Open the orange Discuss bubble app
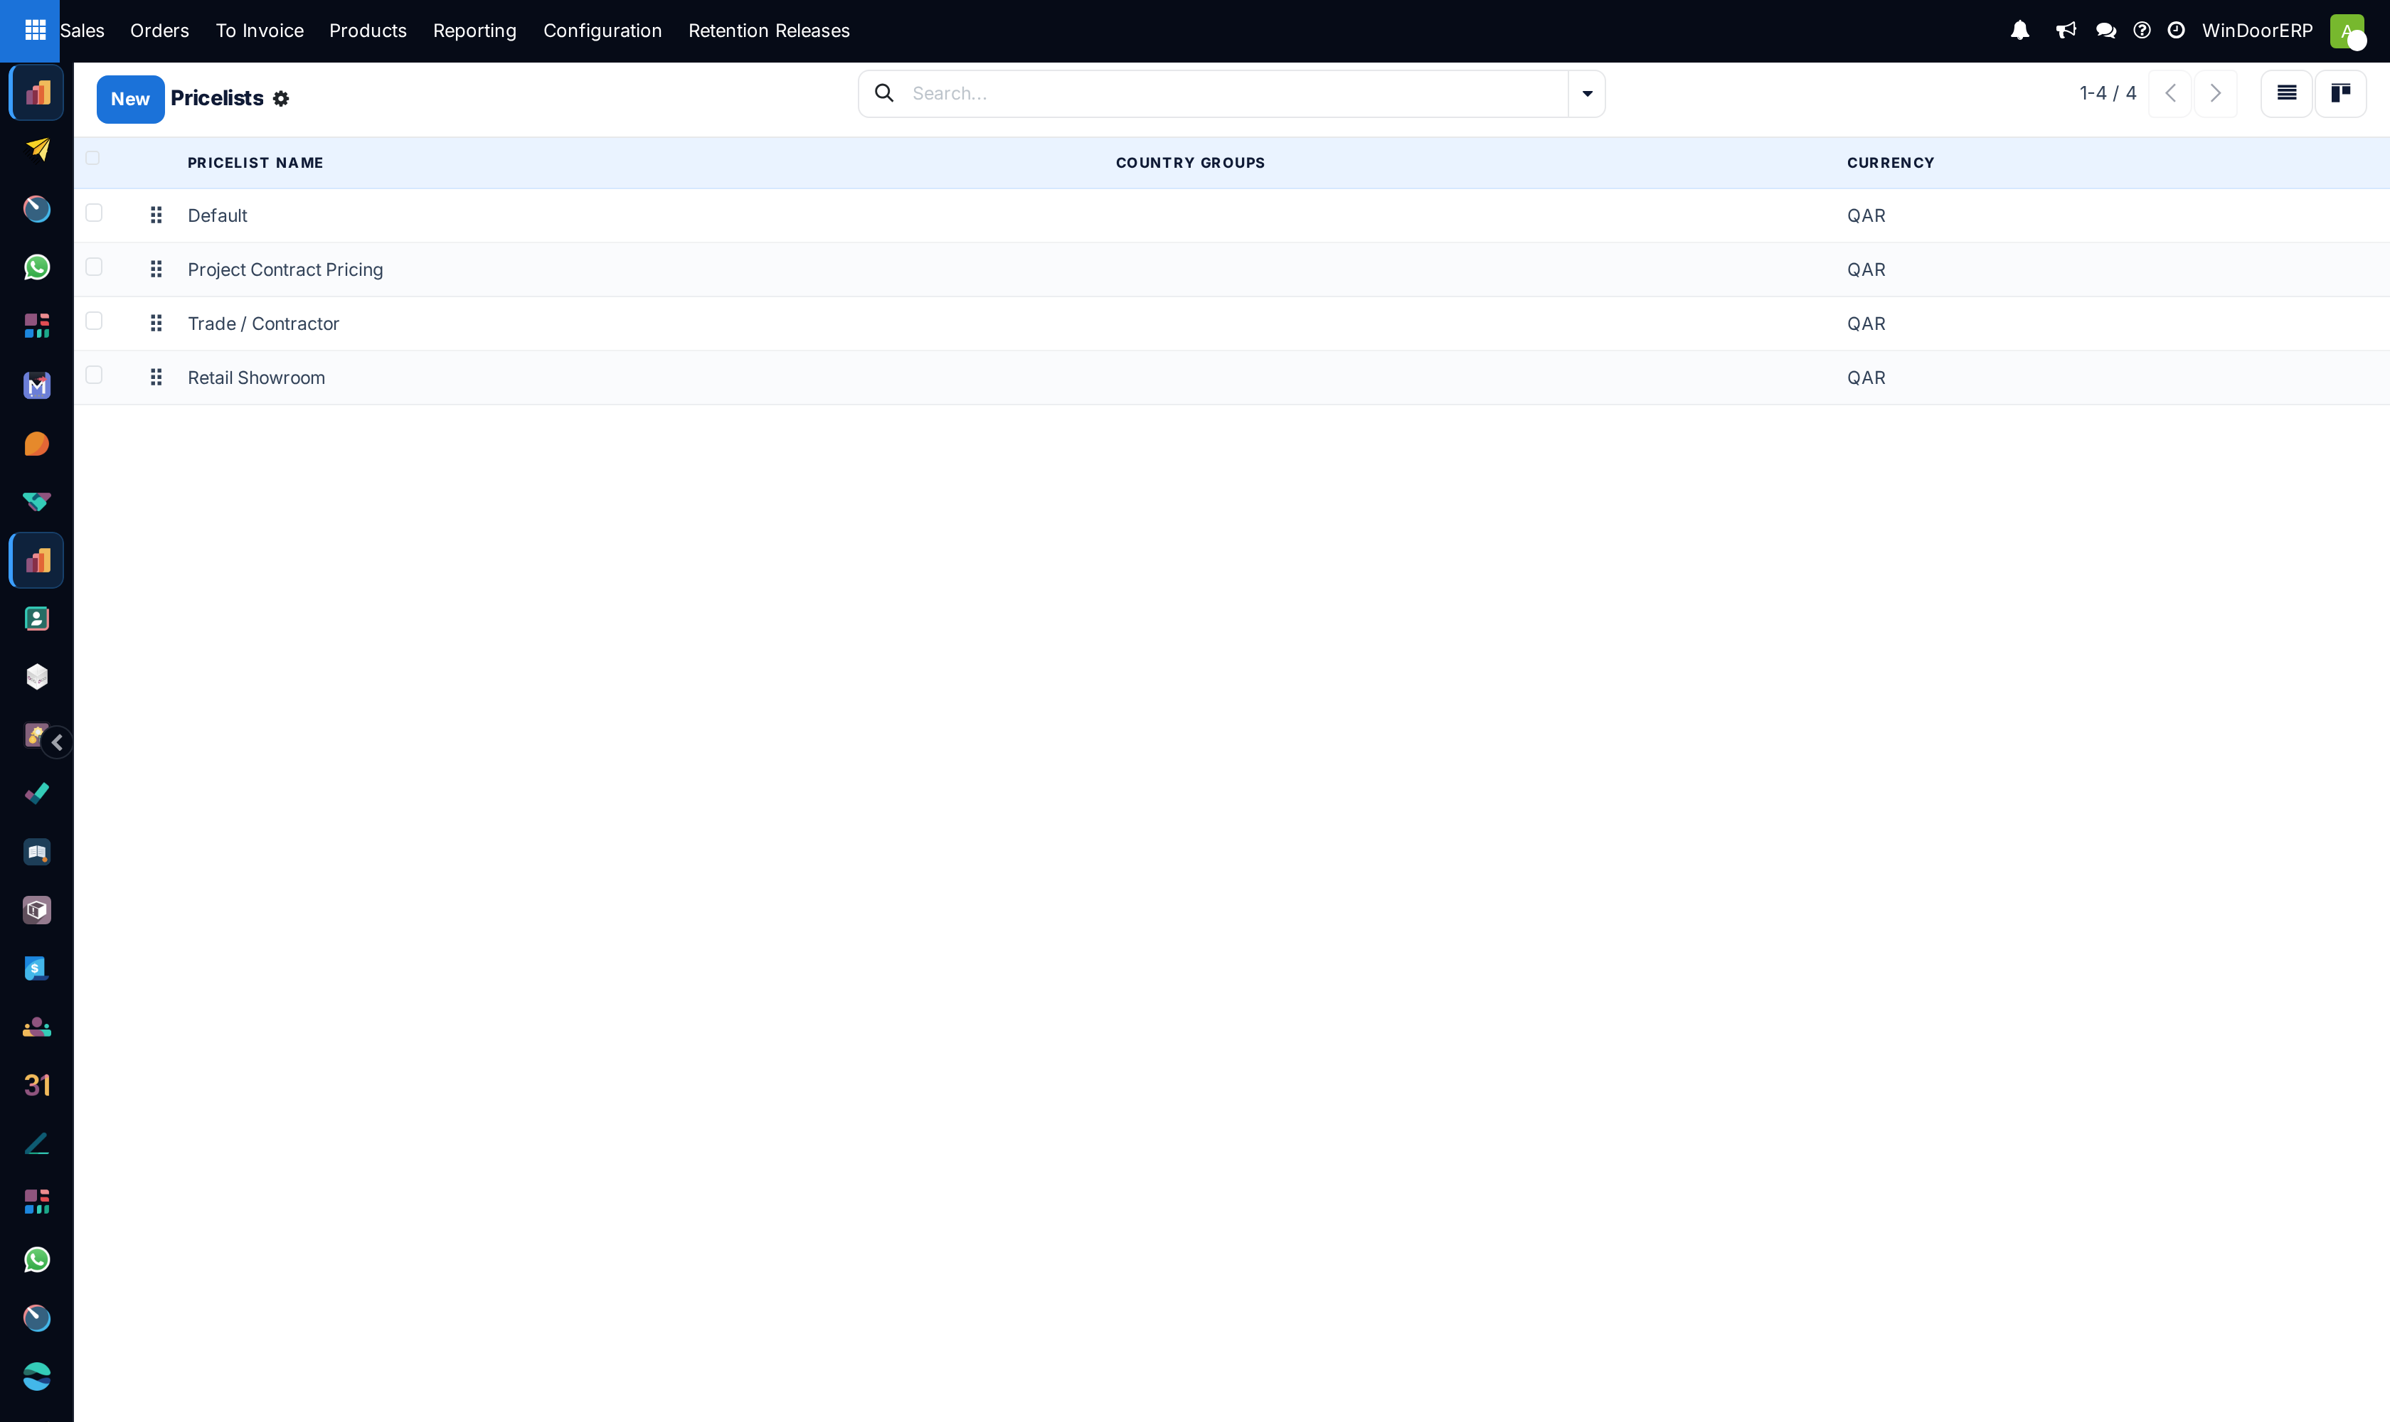The height and width of the screenshot is (1422, 2390). point(36,444)
